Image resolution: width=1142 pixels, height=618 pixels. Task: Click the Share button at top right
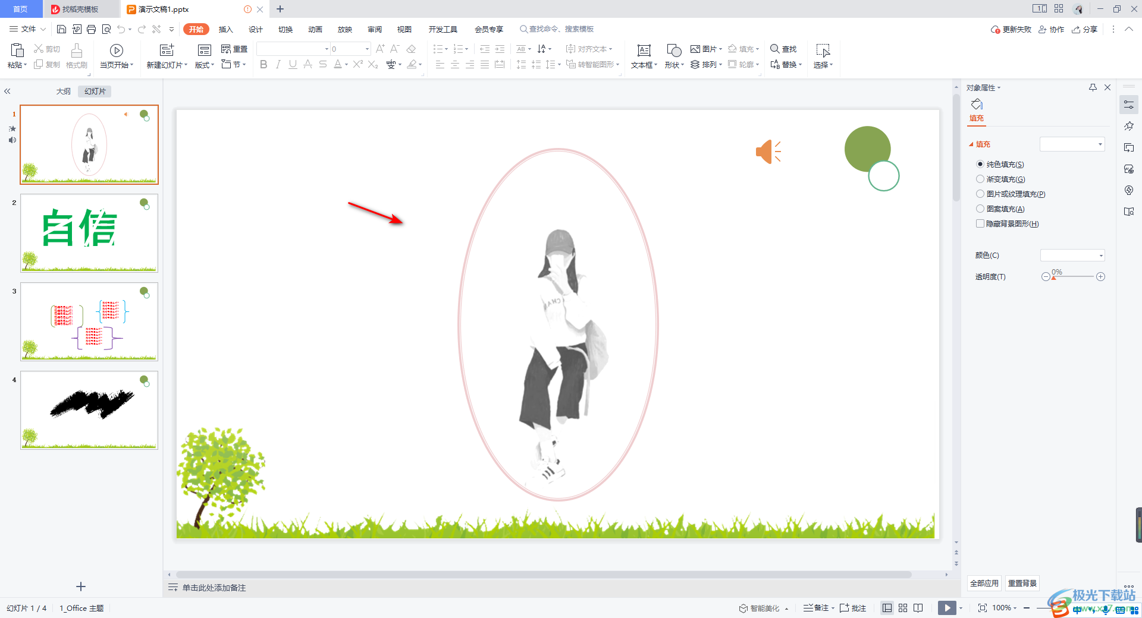[1084, 29]
